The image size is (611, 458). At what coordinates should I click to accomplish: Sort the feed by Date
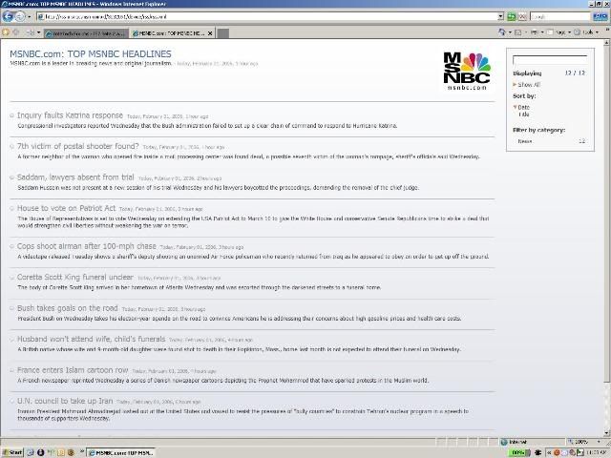pyautogui.click(x=523, y=107)
